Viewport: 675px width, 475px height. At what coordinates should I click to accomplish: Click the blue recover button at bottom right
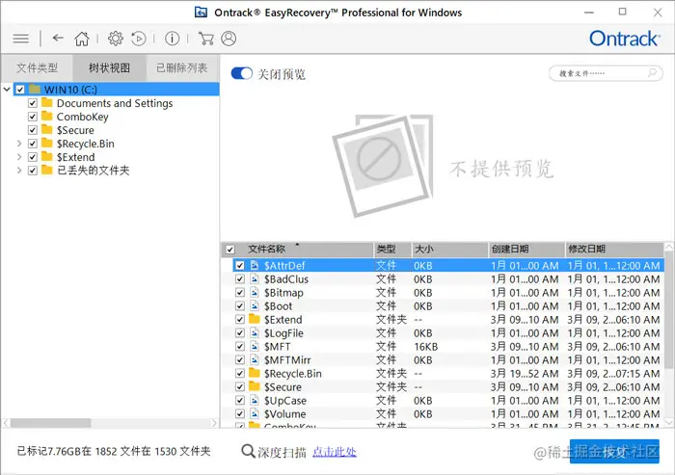pyautogui.click(x=614, y=451)
